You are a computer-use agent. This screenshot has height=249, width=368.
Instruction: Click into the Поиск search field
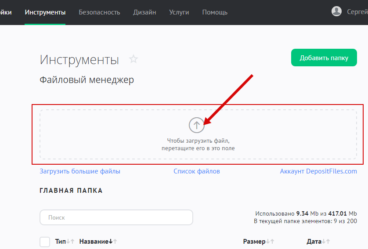pyautogui.click(x=116, y=217)
